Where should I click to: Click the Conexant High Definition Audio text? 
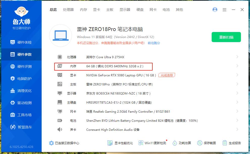113,130
